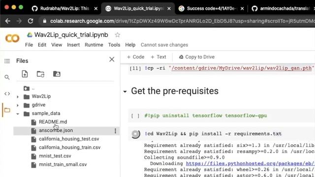
Task: Click Copy to Drive button
Action: 197,57
